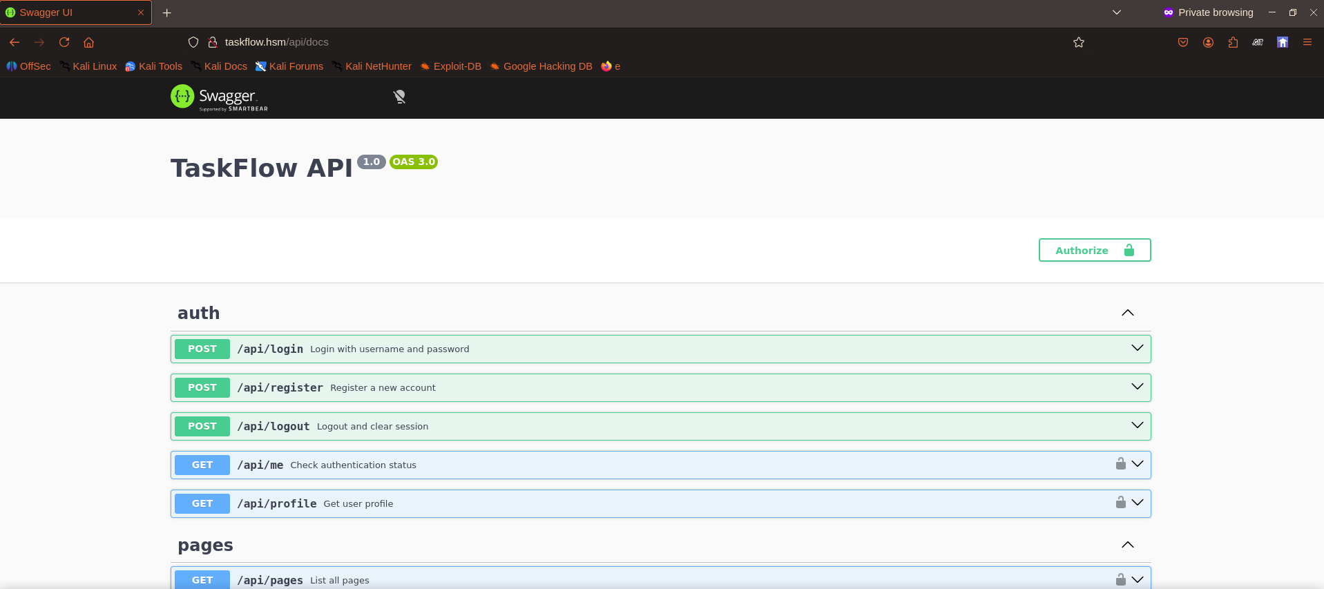Open a new browser tab
The width and height of the screenshot is (1324, 589).
click(x=167, y=12)
